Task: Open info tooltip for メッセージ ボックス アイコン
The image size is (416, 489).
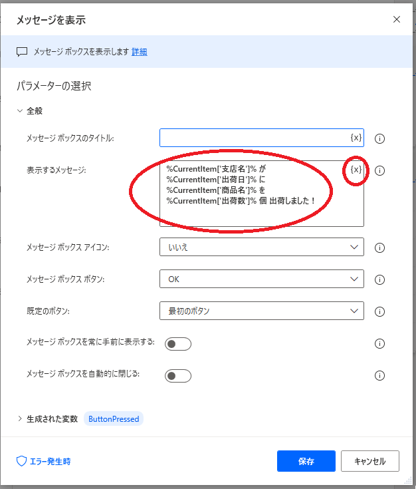Action: [380, 247]
